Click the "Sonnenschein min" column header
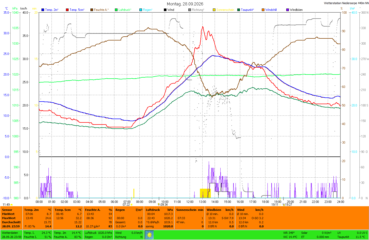This screenshot has width=369, height=240. point(190,210)
